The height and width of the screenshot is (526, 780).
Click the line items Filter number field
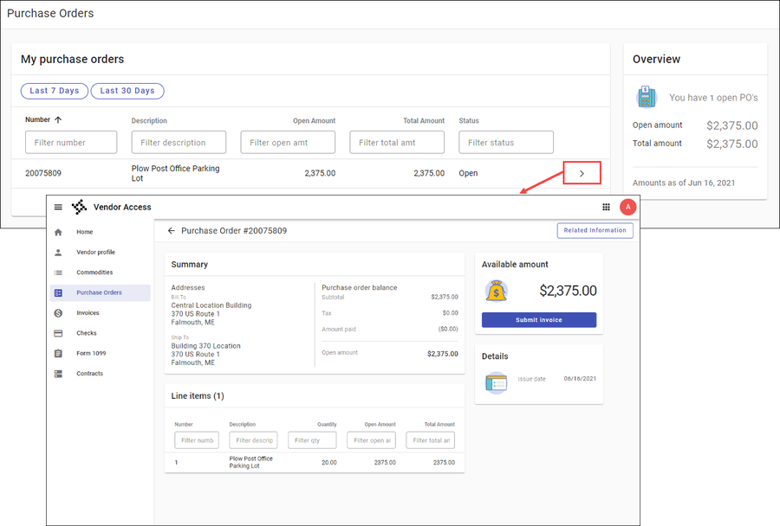coord(197,440)
